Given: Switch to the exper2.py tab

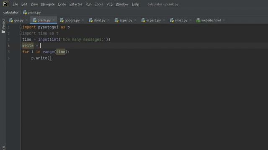Looking at the screenshot, I should (x=154, y=20).
